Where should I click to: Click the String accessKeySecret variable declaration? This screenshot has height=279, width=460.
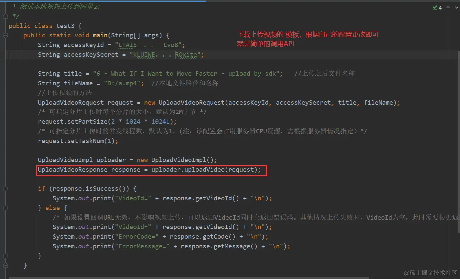pyautogui.click(x=78, y=55)
